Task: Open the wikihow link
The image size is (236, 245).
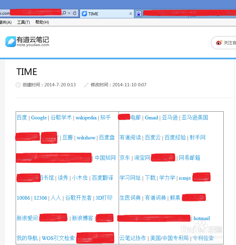Action: [86, 138]
